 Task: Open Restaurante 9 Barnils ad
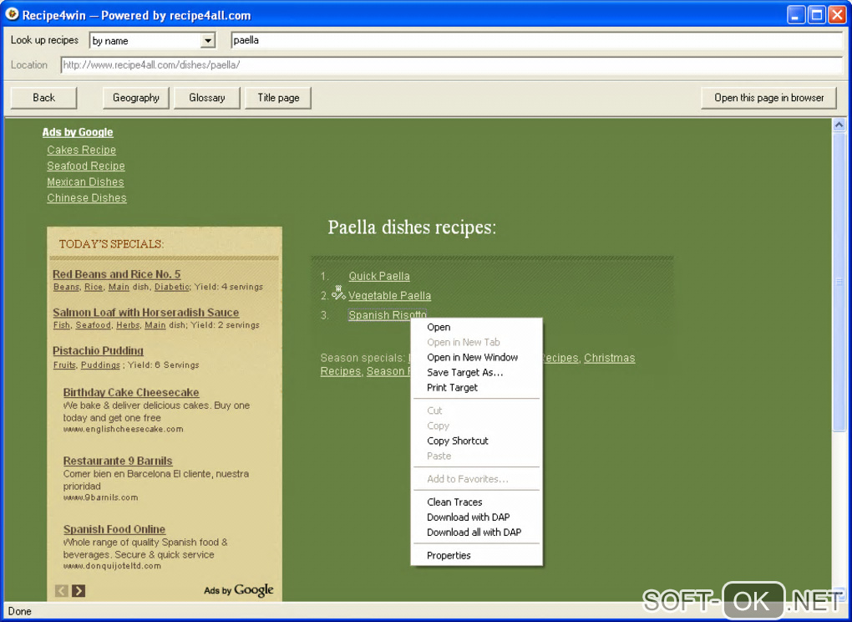click(x=118, y=461)
